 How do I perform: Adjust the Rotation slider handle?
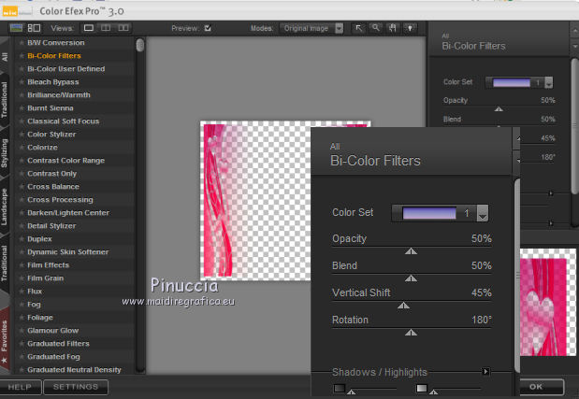411,333
